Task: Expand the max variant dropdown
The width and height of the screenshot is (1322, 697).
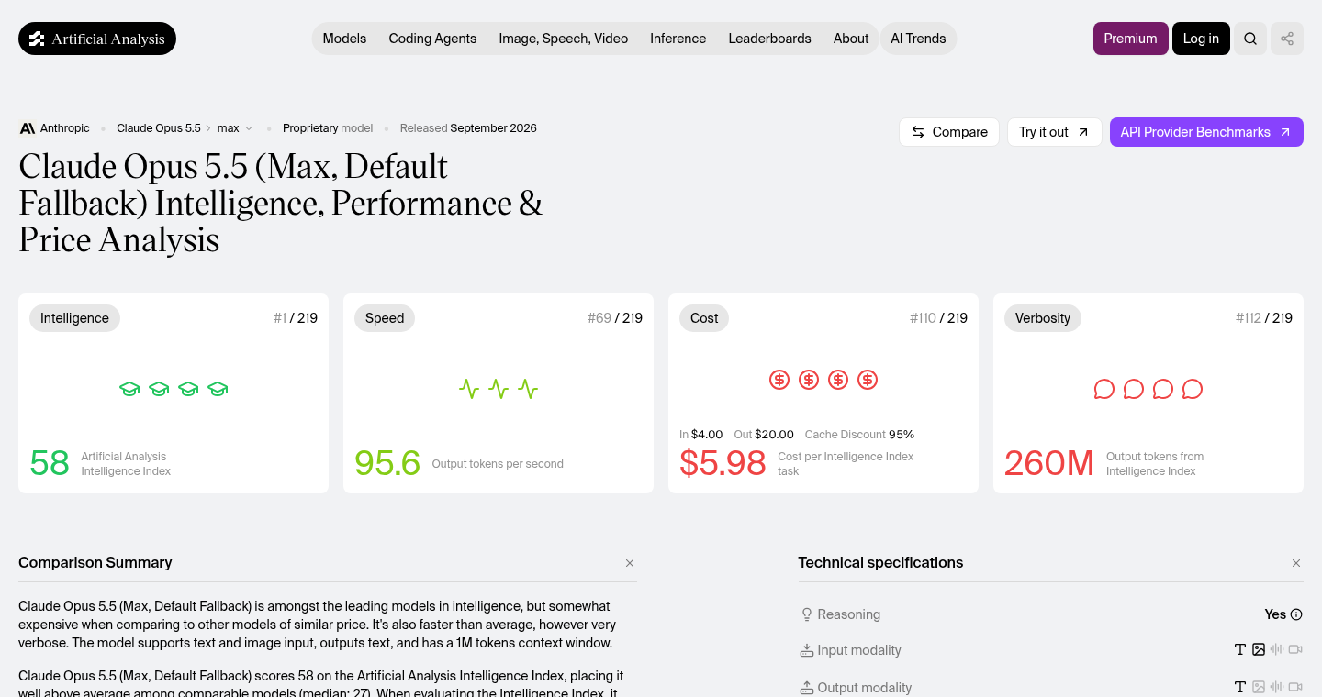Action: click(x=235, y=128)
